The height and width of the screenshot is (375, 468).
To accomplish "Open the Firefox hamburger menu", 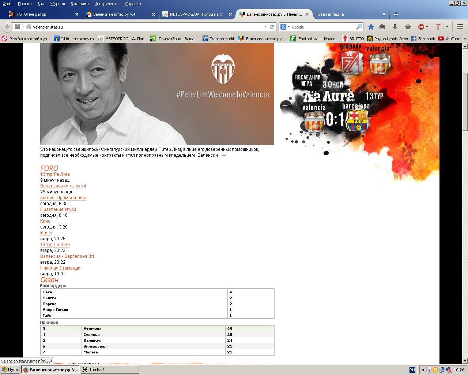I will click(460, 27).
